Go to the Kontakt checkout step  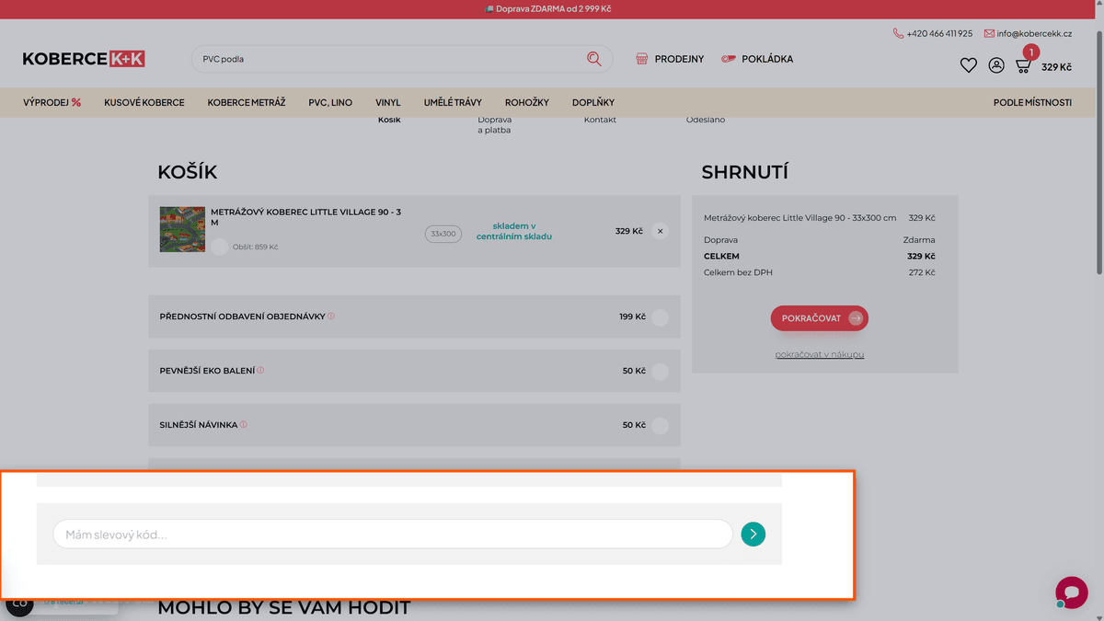pyautogui.click(x=600, y=120)
